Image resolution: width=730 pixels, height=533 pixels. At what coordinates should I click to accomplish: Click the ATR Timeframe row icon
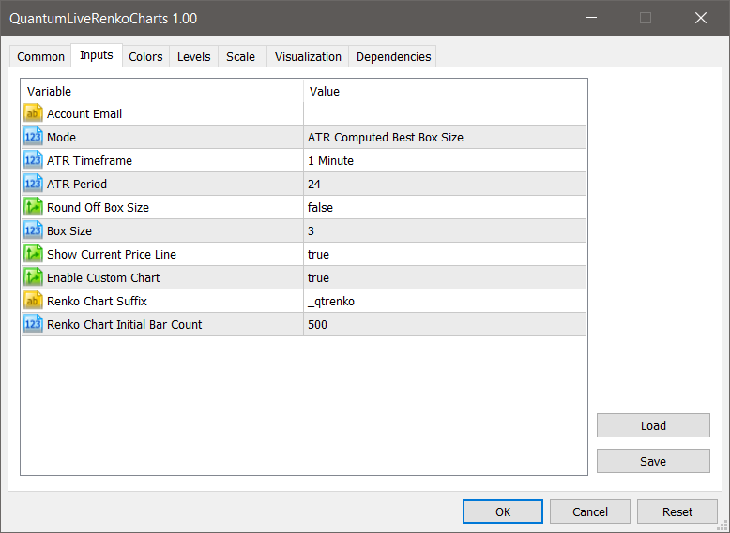(33, 160)
